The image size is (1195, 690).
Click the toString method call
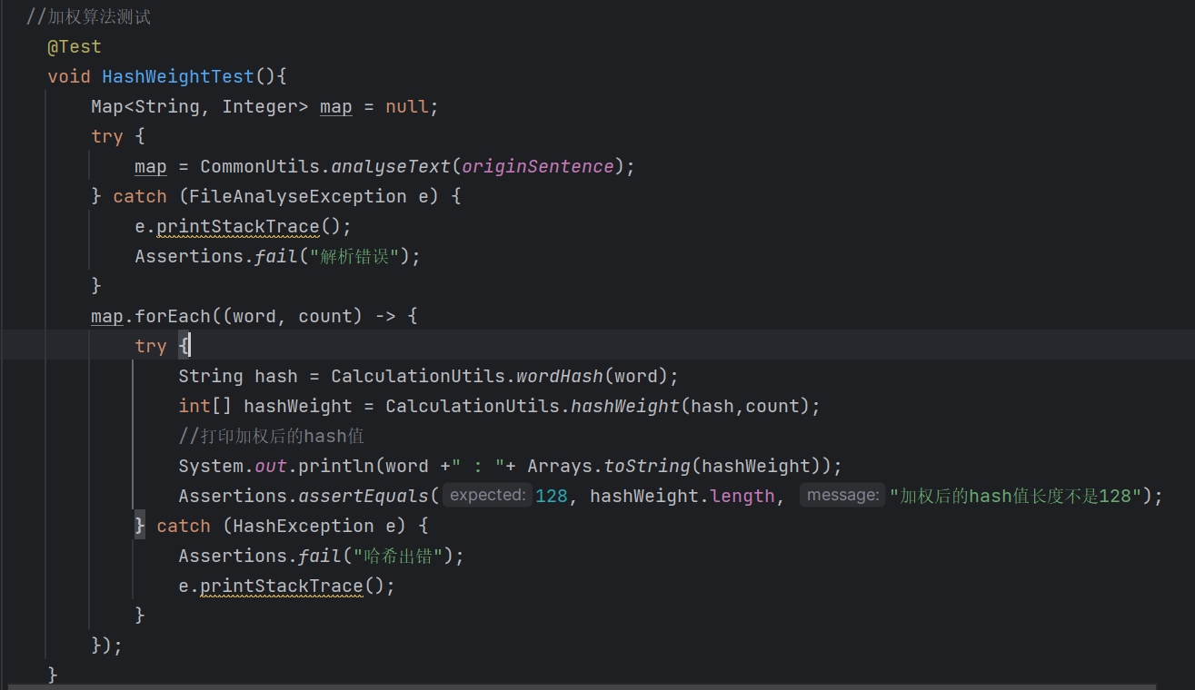point(647,466)
